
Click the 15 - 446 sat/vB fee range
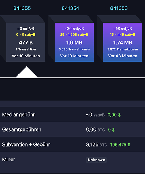[x=123, y=35]
